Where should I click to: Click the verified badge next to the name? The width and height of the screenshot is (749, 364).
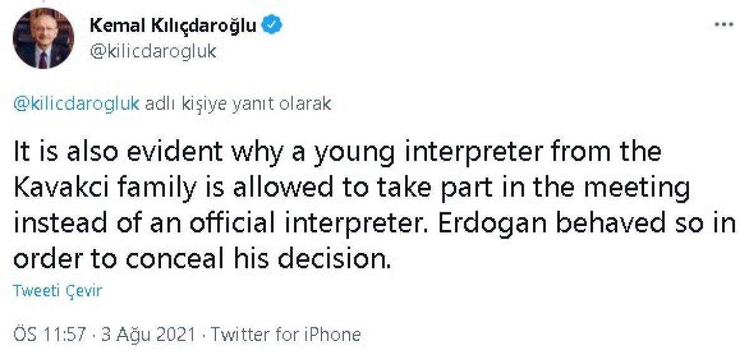(271, 24)
